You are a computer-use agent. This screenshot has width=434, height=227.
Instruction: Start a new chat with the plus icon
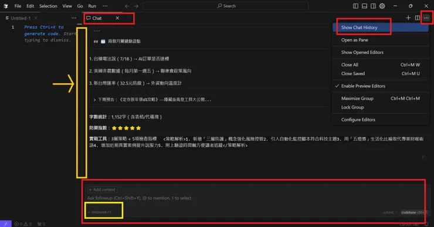[x=408, y=18]
